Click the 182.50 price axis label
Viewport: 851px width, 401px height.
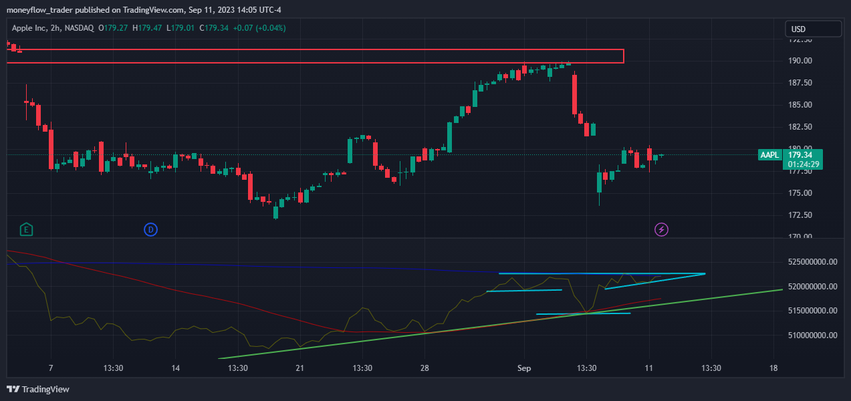pos(800,127)
